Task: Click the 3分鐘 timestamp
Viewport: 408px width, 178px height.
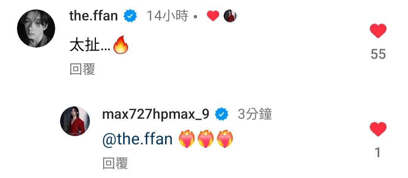Action: (255, 114)
